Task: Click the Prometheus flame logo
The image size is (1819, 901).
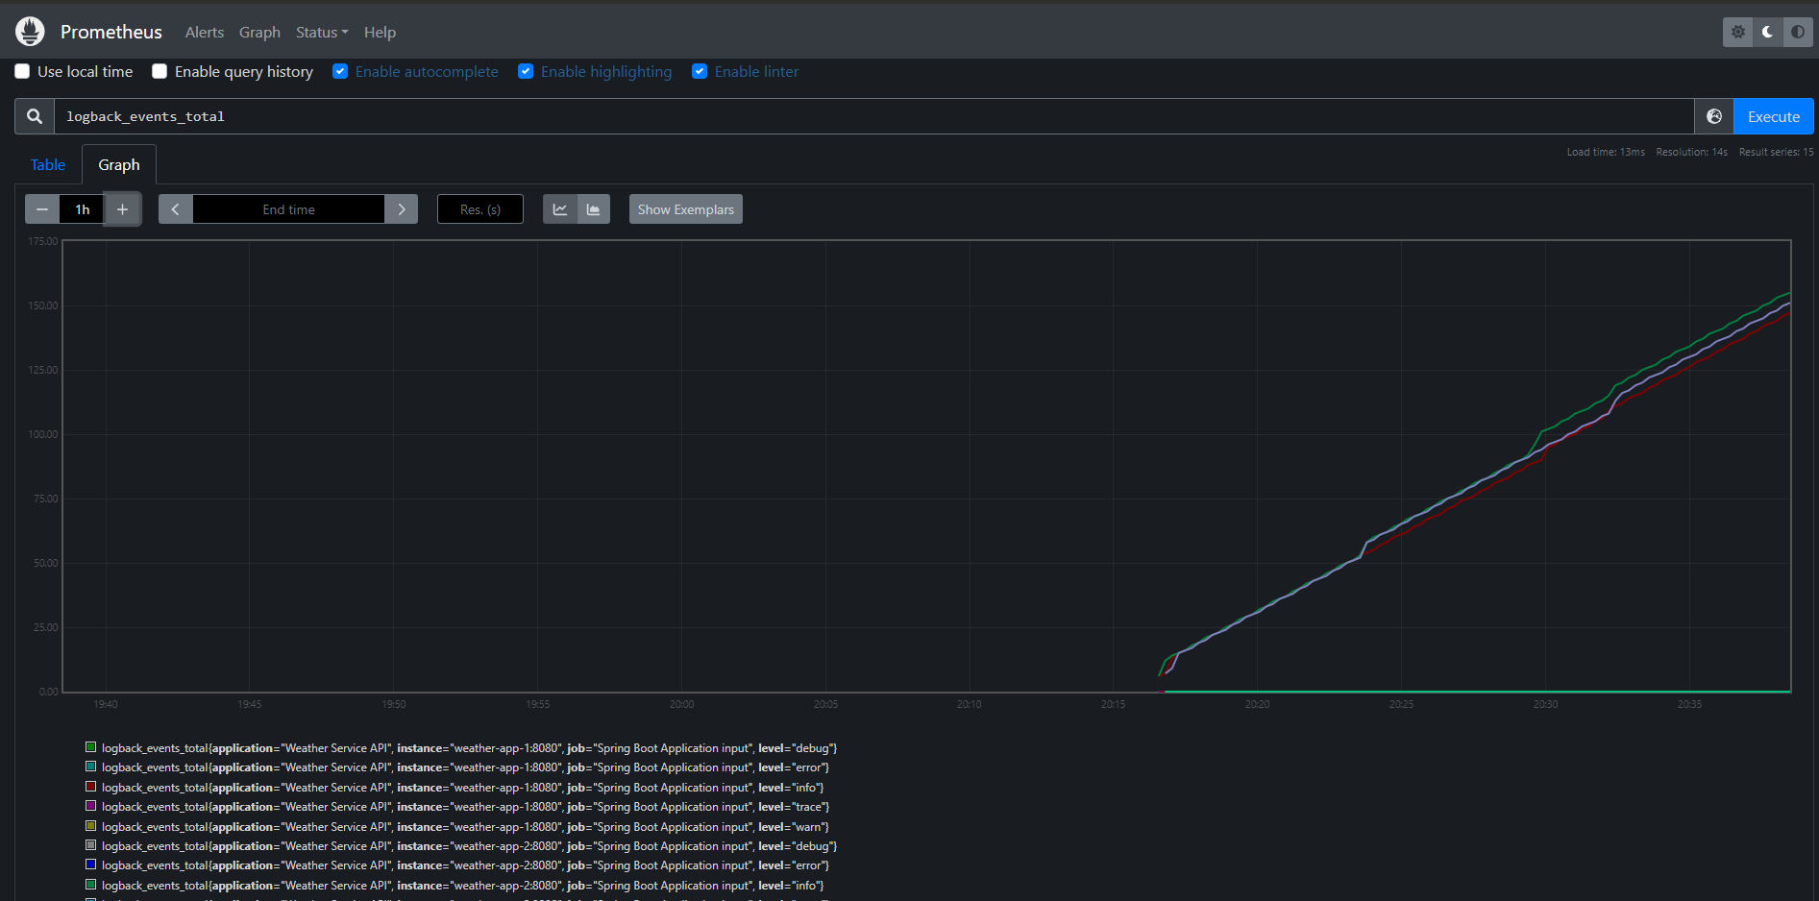Action: 30,32
